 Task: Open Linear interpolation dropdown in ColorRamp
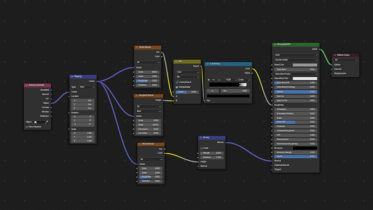coord(244,80)
